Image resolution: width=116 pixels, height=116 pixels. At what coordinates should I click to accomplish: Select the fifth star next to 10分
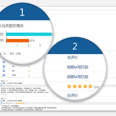tap(90, 86)
